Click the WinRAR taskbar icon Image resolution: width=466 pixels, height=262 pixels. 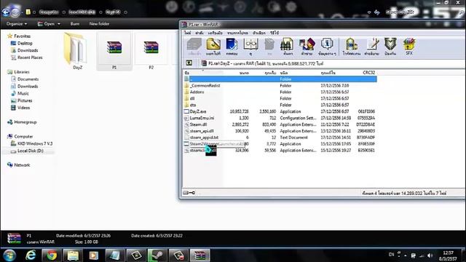click(x=200, y=255)
